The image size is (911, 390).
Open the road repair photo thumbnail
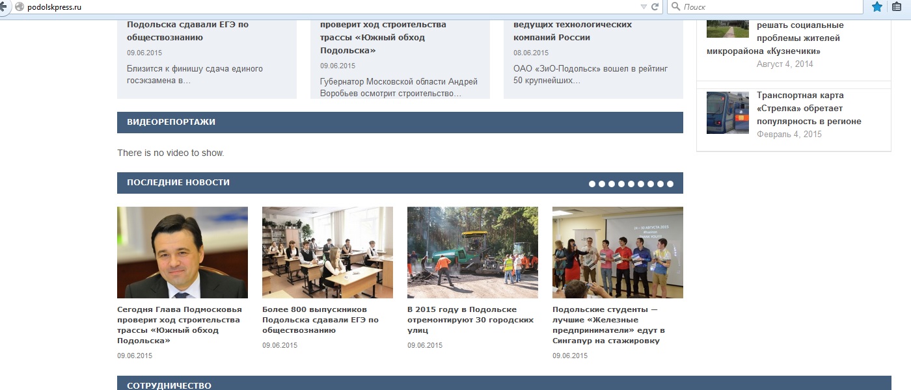click(x=472, y=252)
